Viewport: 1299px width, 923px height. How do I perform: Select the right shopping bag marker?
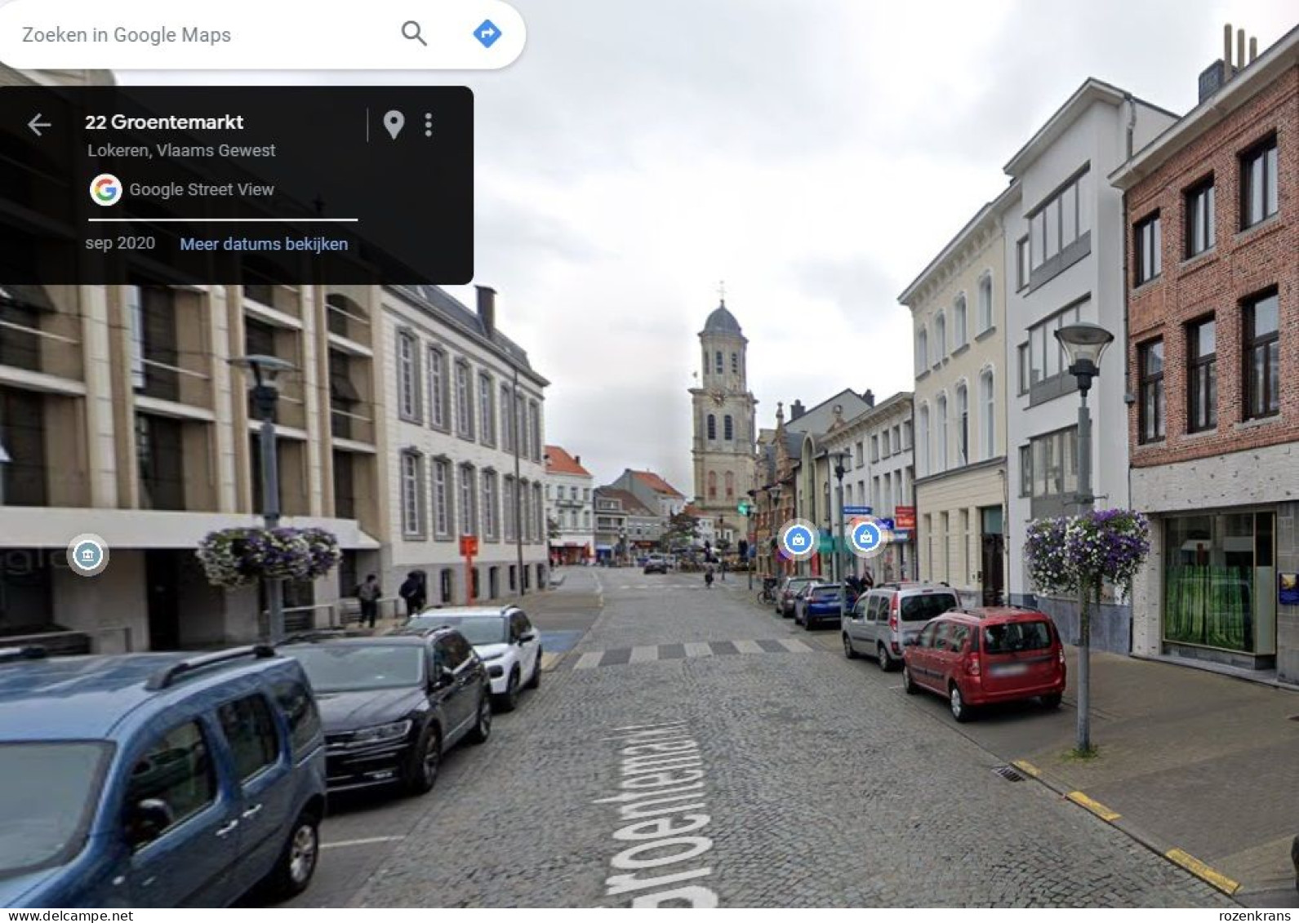(x=865, y=536)
